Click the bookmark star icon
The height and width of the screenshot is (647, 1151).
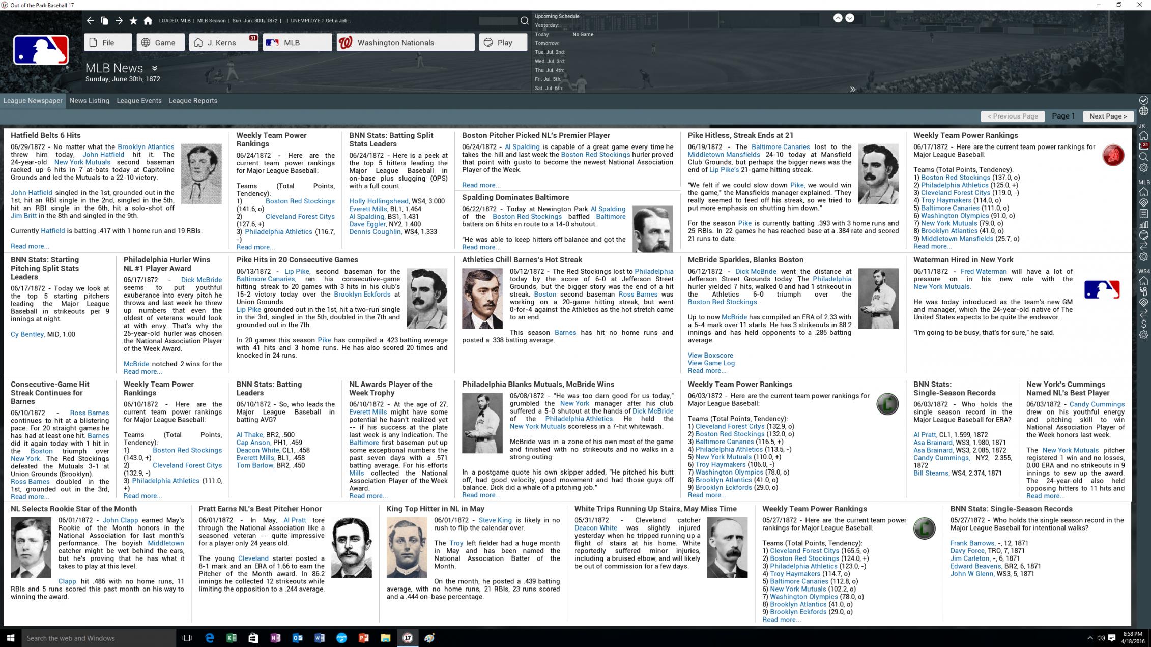tap(133, 21)
